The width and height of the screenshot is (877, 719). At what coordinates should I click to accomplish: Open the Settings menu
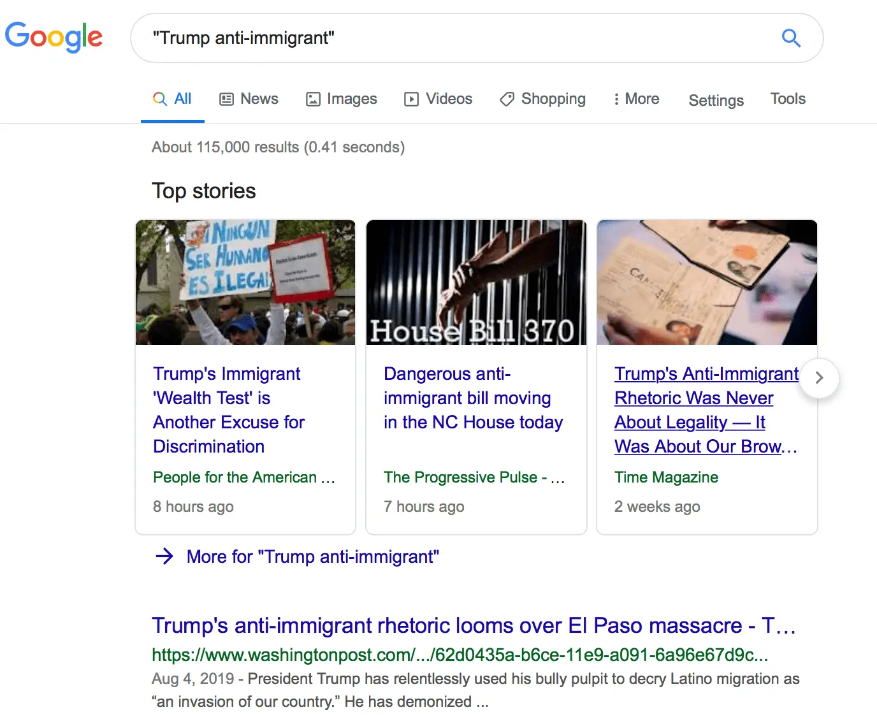tap(716, 100)
